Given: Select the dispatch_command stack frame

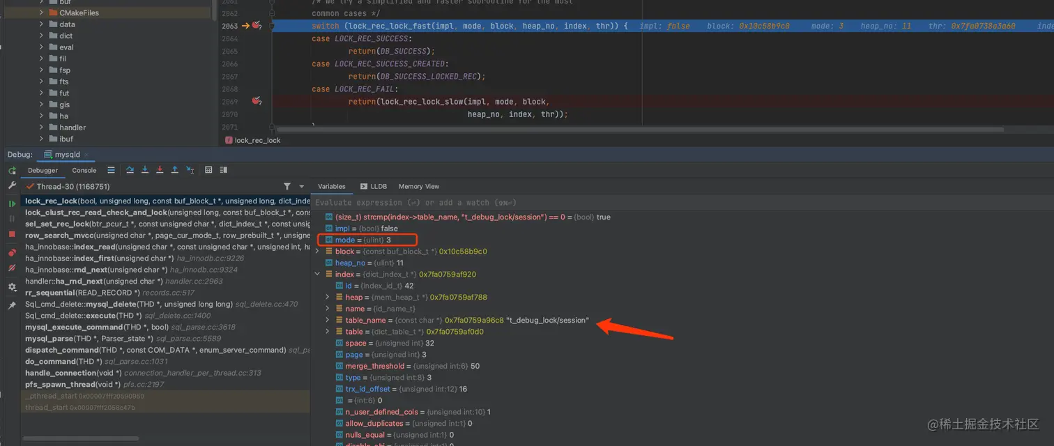Looking at the screenshot, I should click(x=165, y=350).
